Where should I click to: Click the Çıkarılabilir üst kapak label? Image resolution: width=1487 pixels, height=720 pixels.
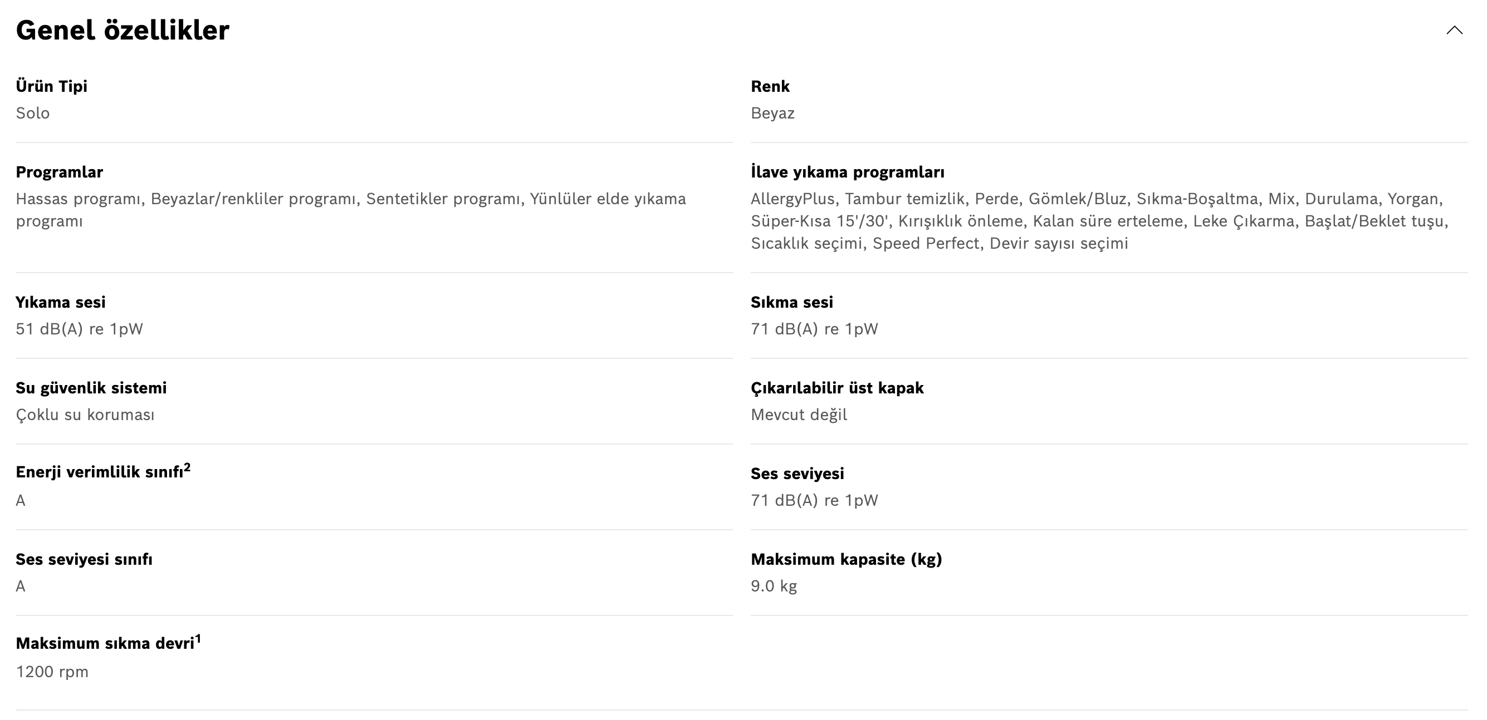tap(837, 388)
